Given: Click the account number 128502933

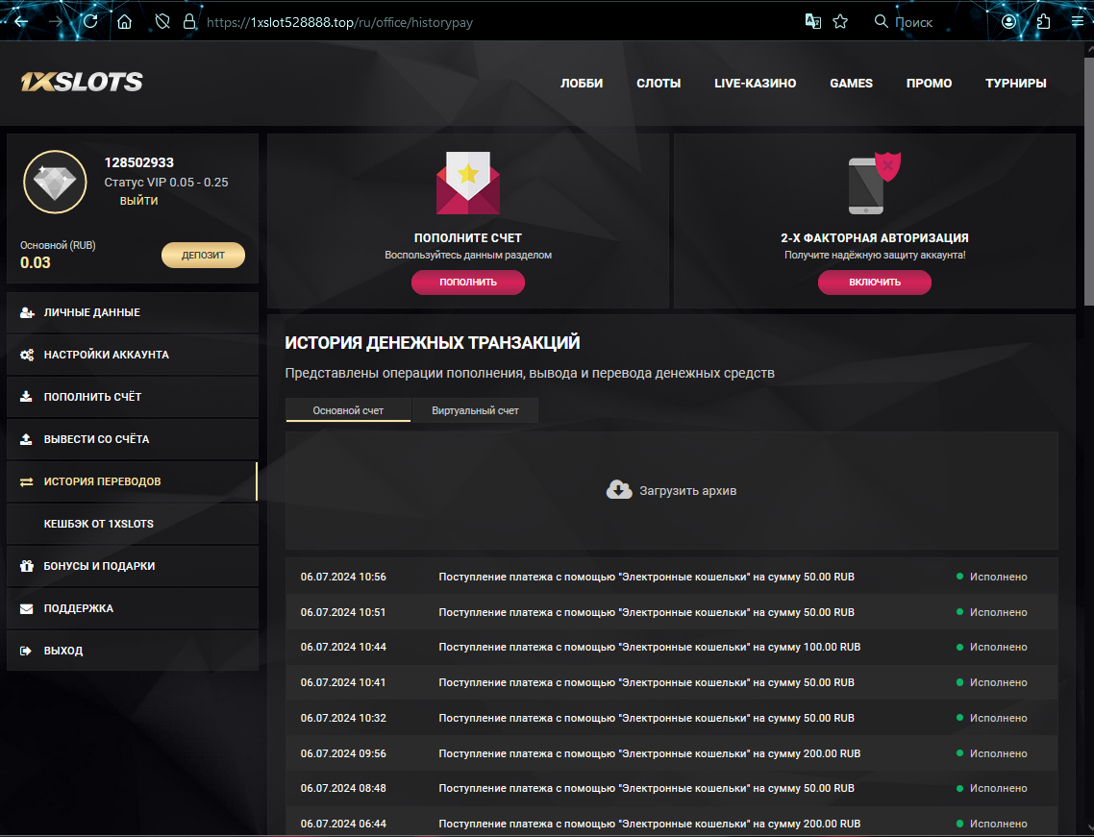Looking at the screenshot, I should coord(138,162).
